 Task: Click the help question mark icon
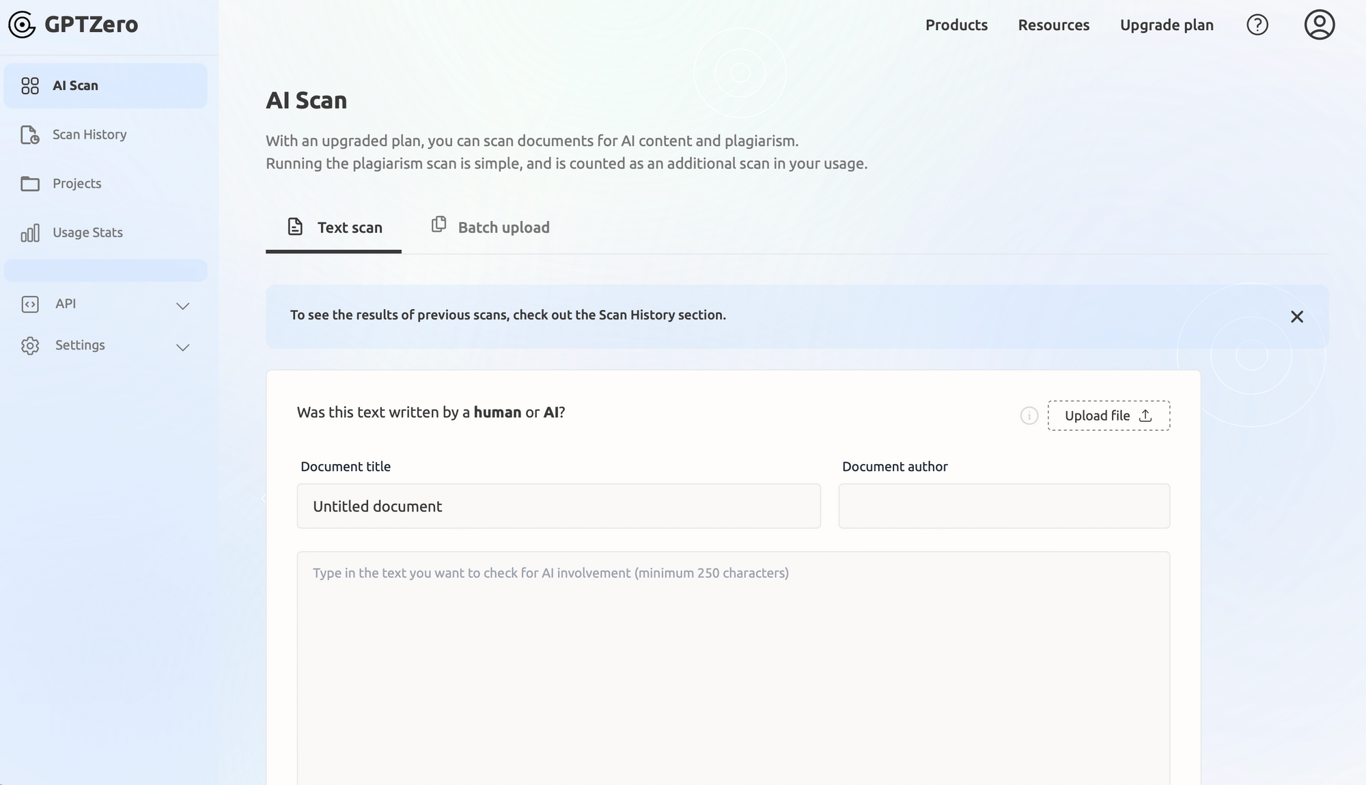pyautogui.click(x=1257, y=23)
